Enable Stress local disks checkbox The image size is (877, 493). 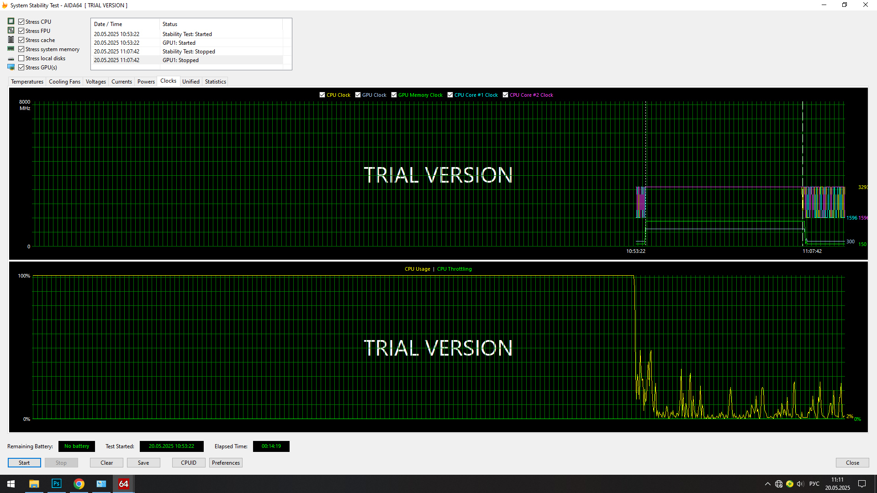pyautogui.click(x=21, y=58)
